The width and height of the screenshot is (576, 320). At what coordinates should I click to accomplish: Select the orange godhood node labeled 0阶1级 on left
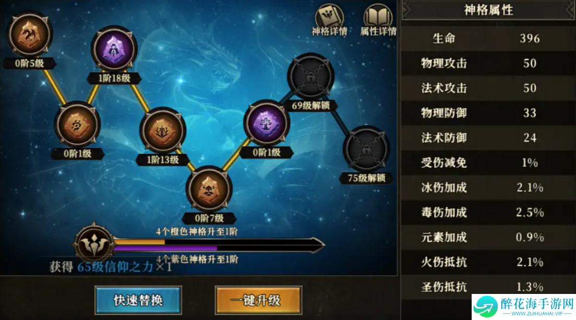click(77, 125)
